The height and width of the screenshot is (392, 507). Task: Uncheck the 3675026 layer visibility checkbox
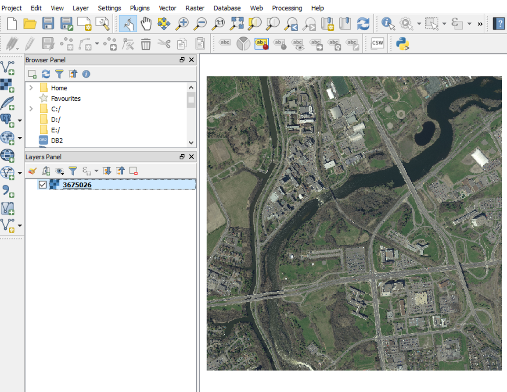pos(43,185)
